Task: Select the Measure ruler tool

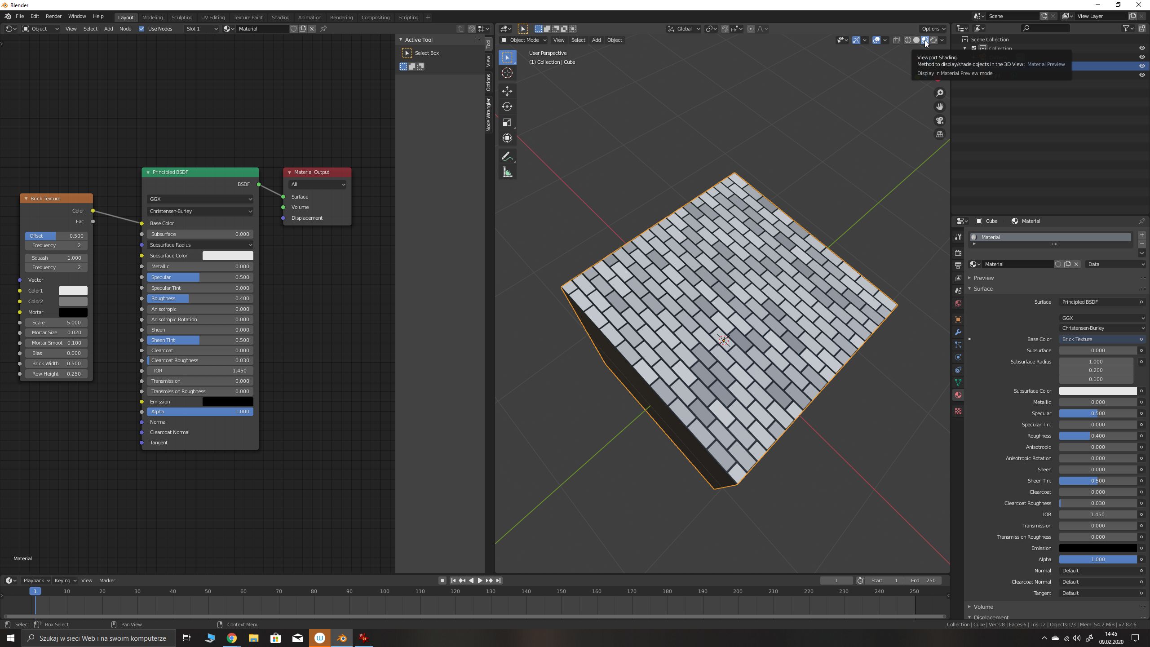Action: (507, 173)
